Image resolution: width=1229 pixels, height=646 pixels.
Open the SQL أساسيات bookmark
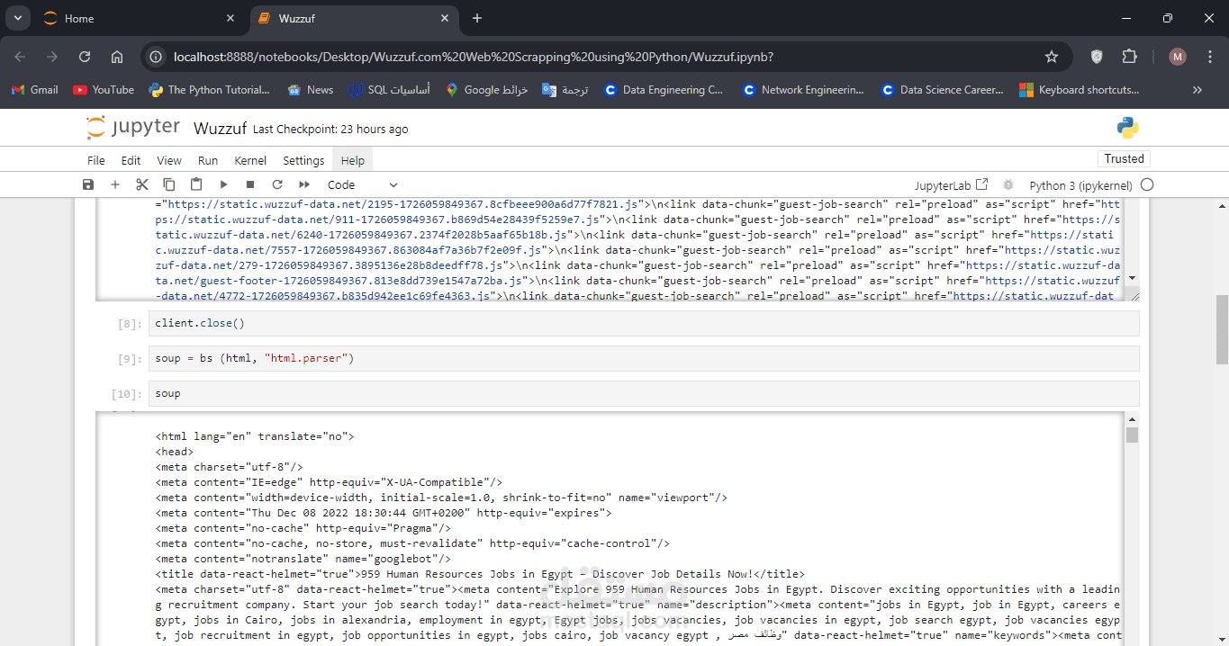389,90
